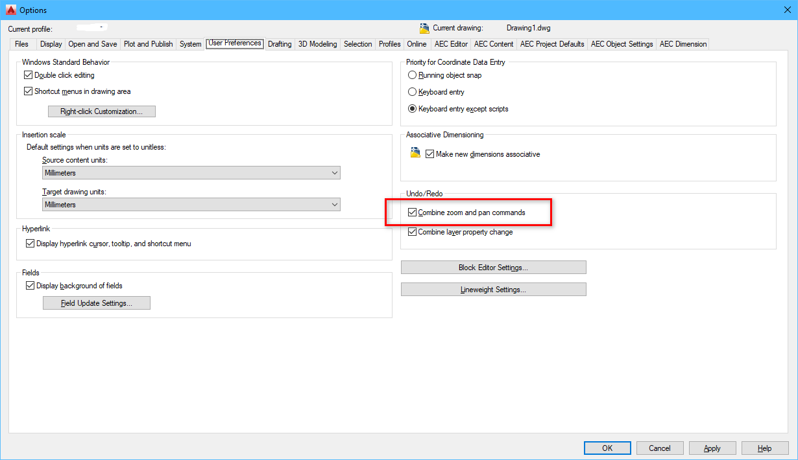The width and height of the screenshot is (798, 460).
Task: Open Source content units dropdown
Action: 191,173
